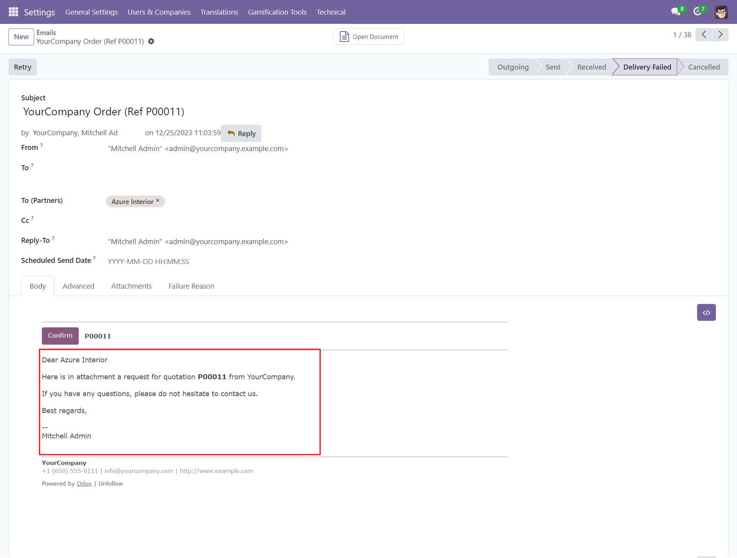Click the Settings app title

tap(39, 12)
